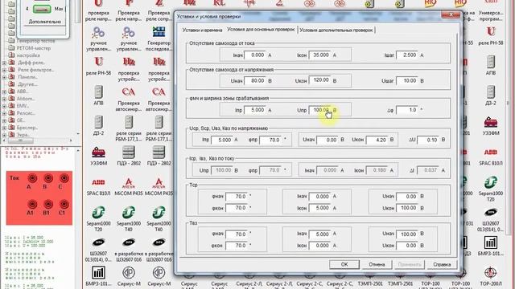Click the ΔU field showing 0.10
Viewport: 515px width, 289px height.
pyautogui.click(x=428, y=140)
